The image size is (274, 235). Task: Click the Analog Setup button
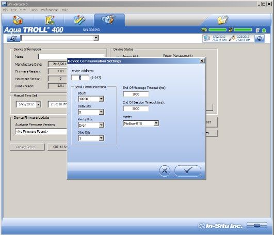(x=27, y=147)
